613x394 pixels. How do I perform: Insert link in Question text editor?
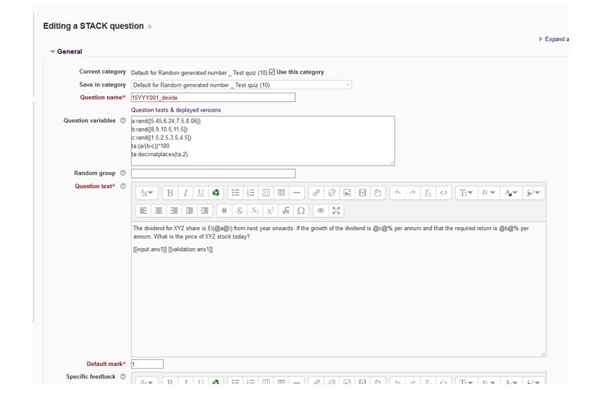pos(316,193)
